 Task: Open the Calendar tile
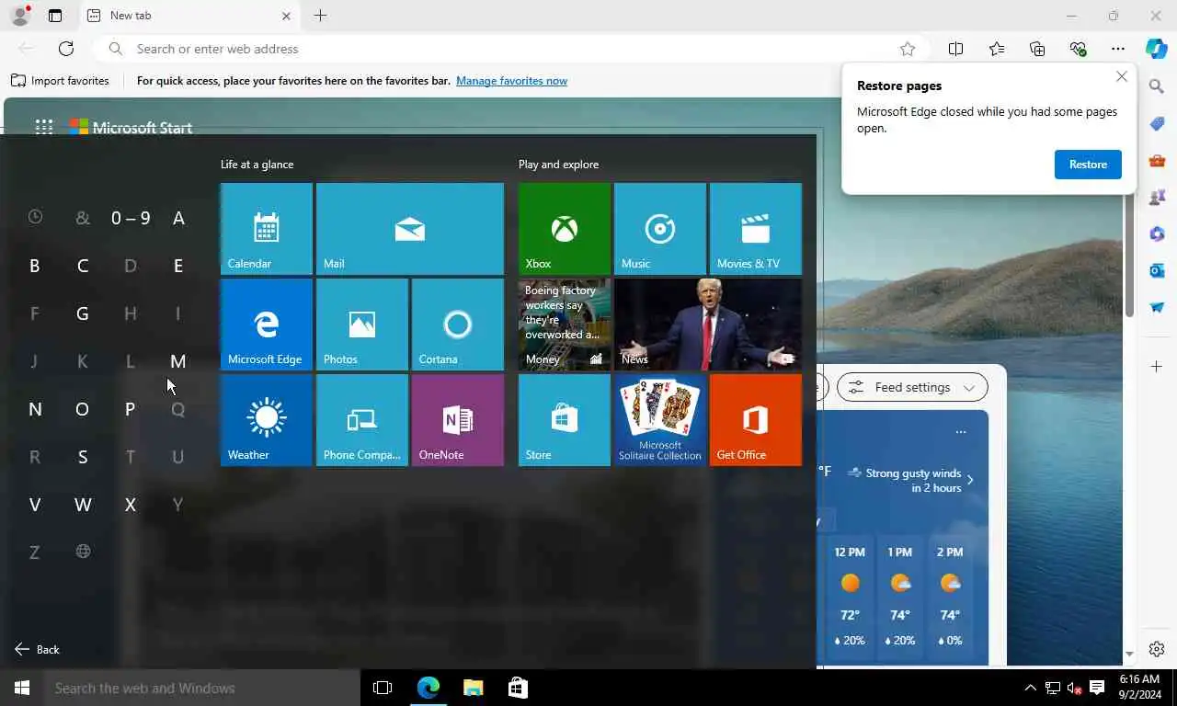(267, 229)
